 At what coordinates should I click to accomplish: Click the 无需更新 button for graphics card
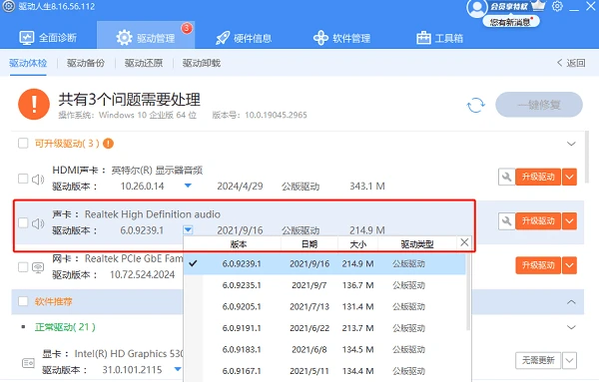538,360
